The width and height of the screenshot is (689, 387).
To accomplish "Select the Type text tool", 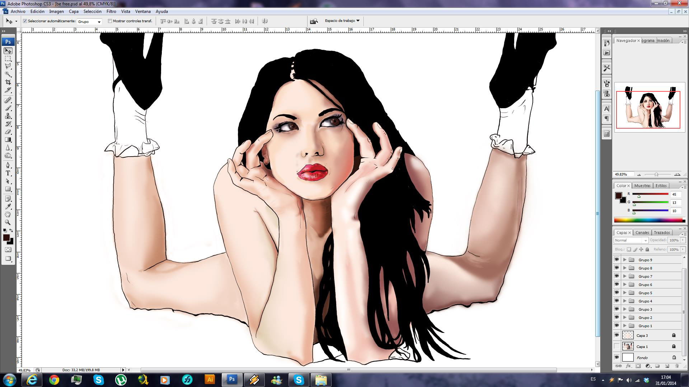I will [x=8, y=173].
